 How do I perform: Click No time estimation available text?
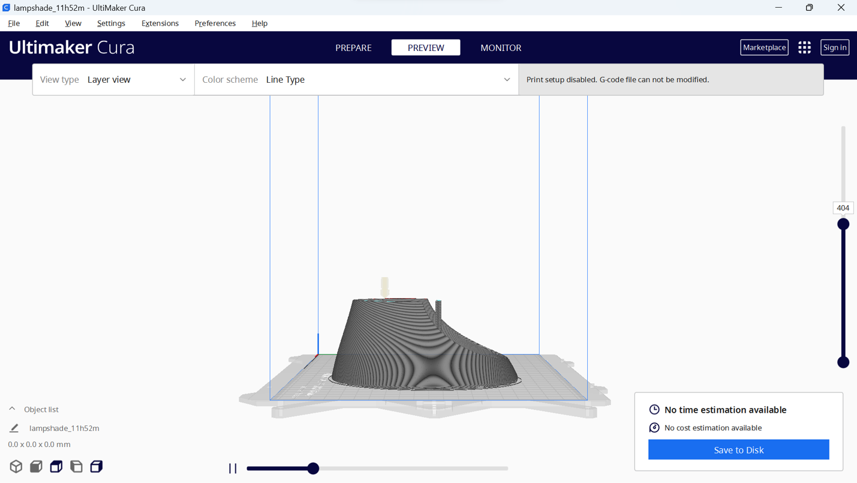click(x=725, y=410)
